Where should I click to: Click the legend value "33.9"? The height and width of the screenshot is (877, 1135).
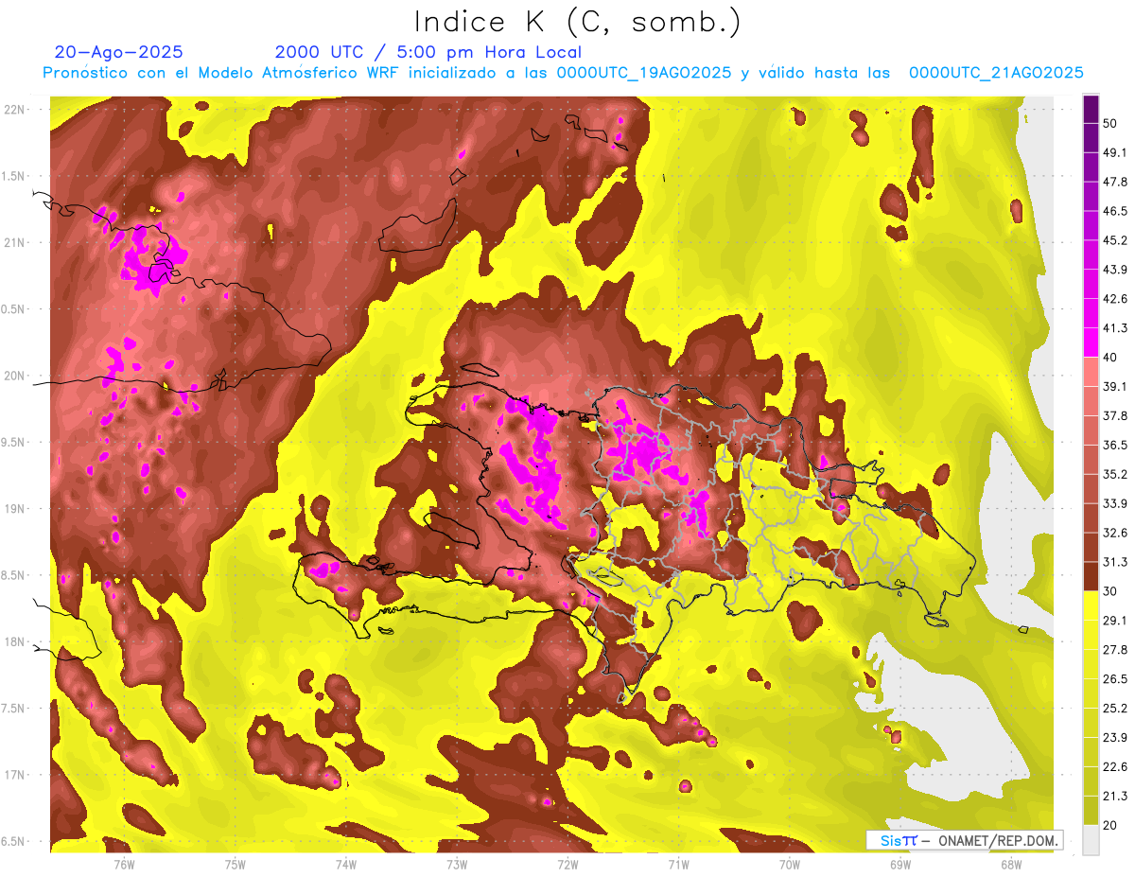pyautogui.click(x=1115, y=503)
